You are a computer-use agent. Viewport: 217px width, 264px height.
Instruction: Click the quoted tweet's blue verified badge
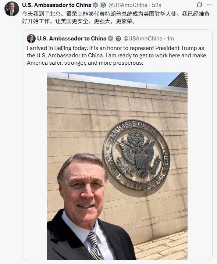tap(110, 39)
